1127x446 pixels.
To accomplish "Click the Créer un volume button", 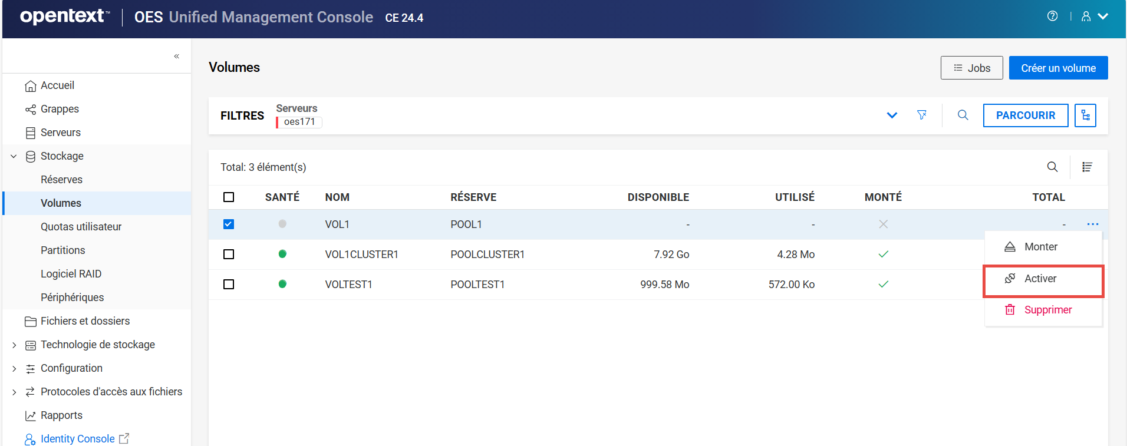I will 1058,68.
